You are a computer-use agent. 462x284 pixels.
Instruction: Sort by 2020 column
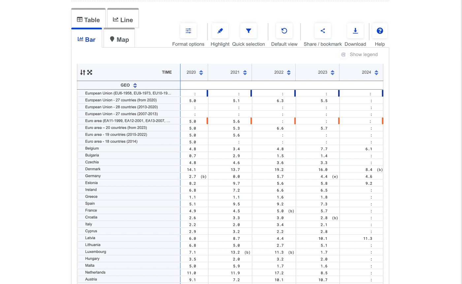click(201, 72)
